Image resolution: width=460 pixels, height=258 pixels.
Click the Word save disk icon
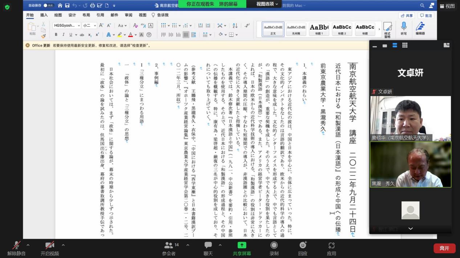pos(67,5)
